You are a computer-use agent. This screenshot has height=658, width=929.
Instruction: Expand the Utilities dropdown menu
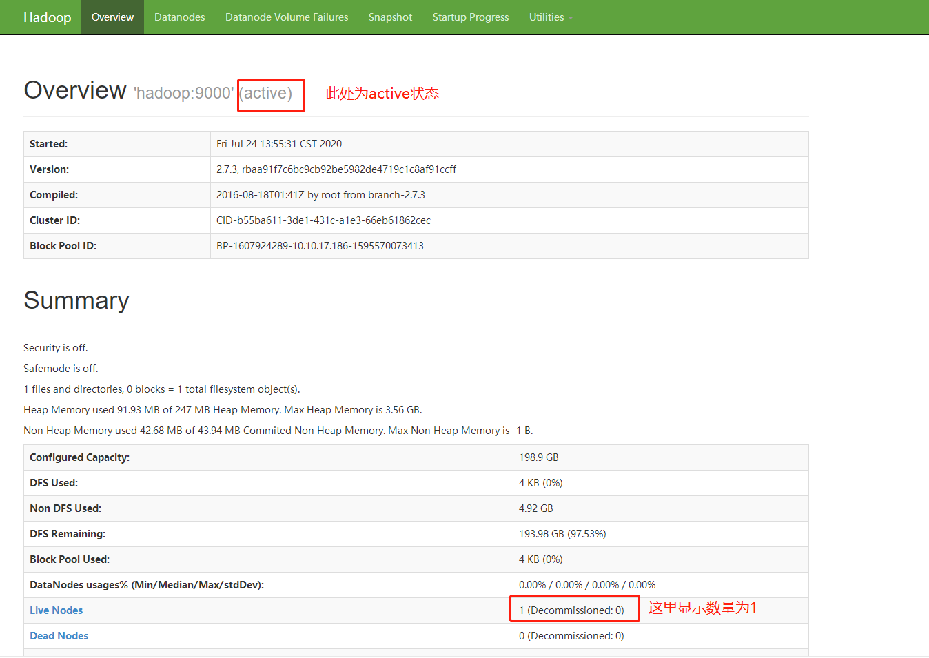pyautogui.click(x=551, y=17)
